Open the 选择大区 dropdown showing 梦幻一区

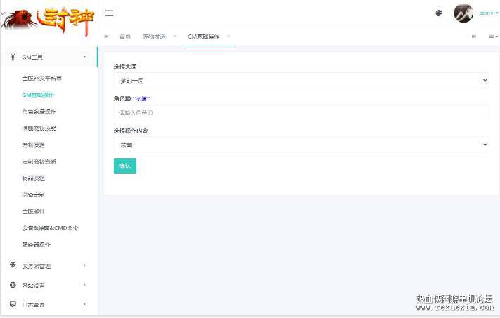pyautogui.click(x=302, y=81)
